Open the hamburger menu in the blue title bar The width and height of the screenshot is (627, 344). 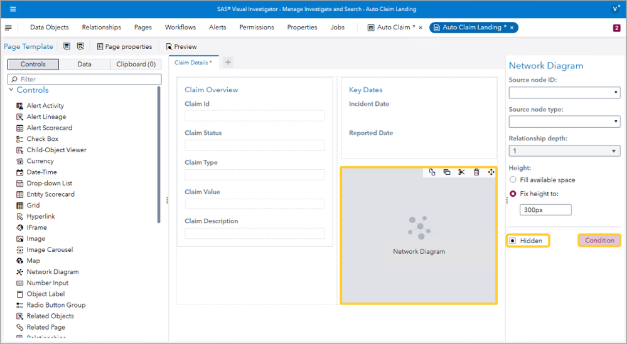pyautogui.click(x=13, y=9)
